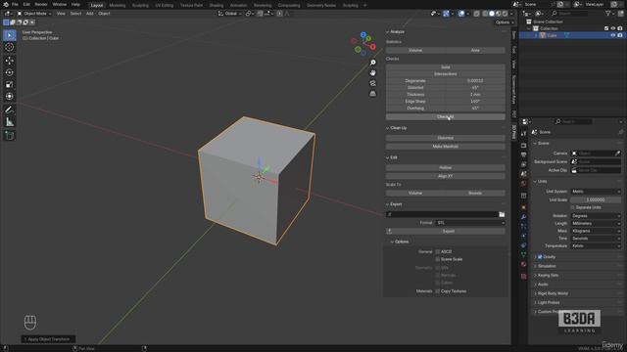The width and height of the screenshot is (627, 352).
Task: Open the Mass Kilograms dropdown
Action: [596, 231]
